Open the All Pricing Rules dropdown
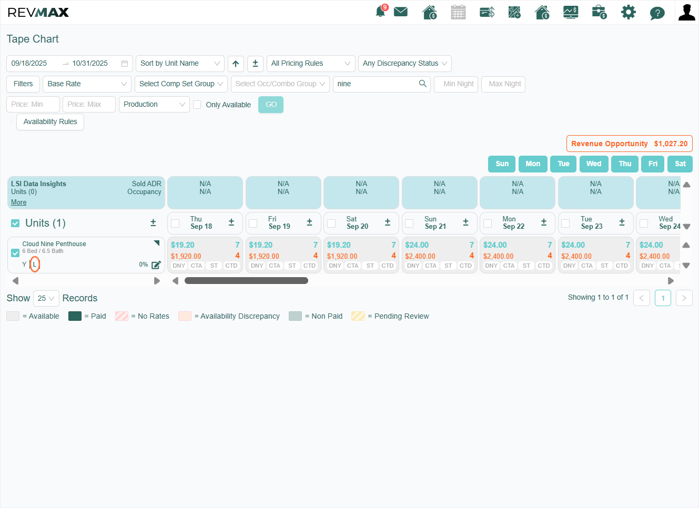 click(311, 64)
